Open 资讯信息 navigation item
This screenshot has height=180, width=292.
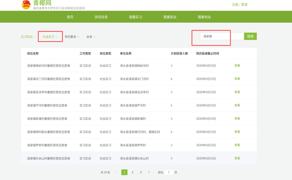click(x=101, y=17)
